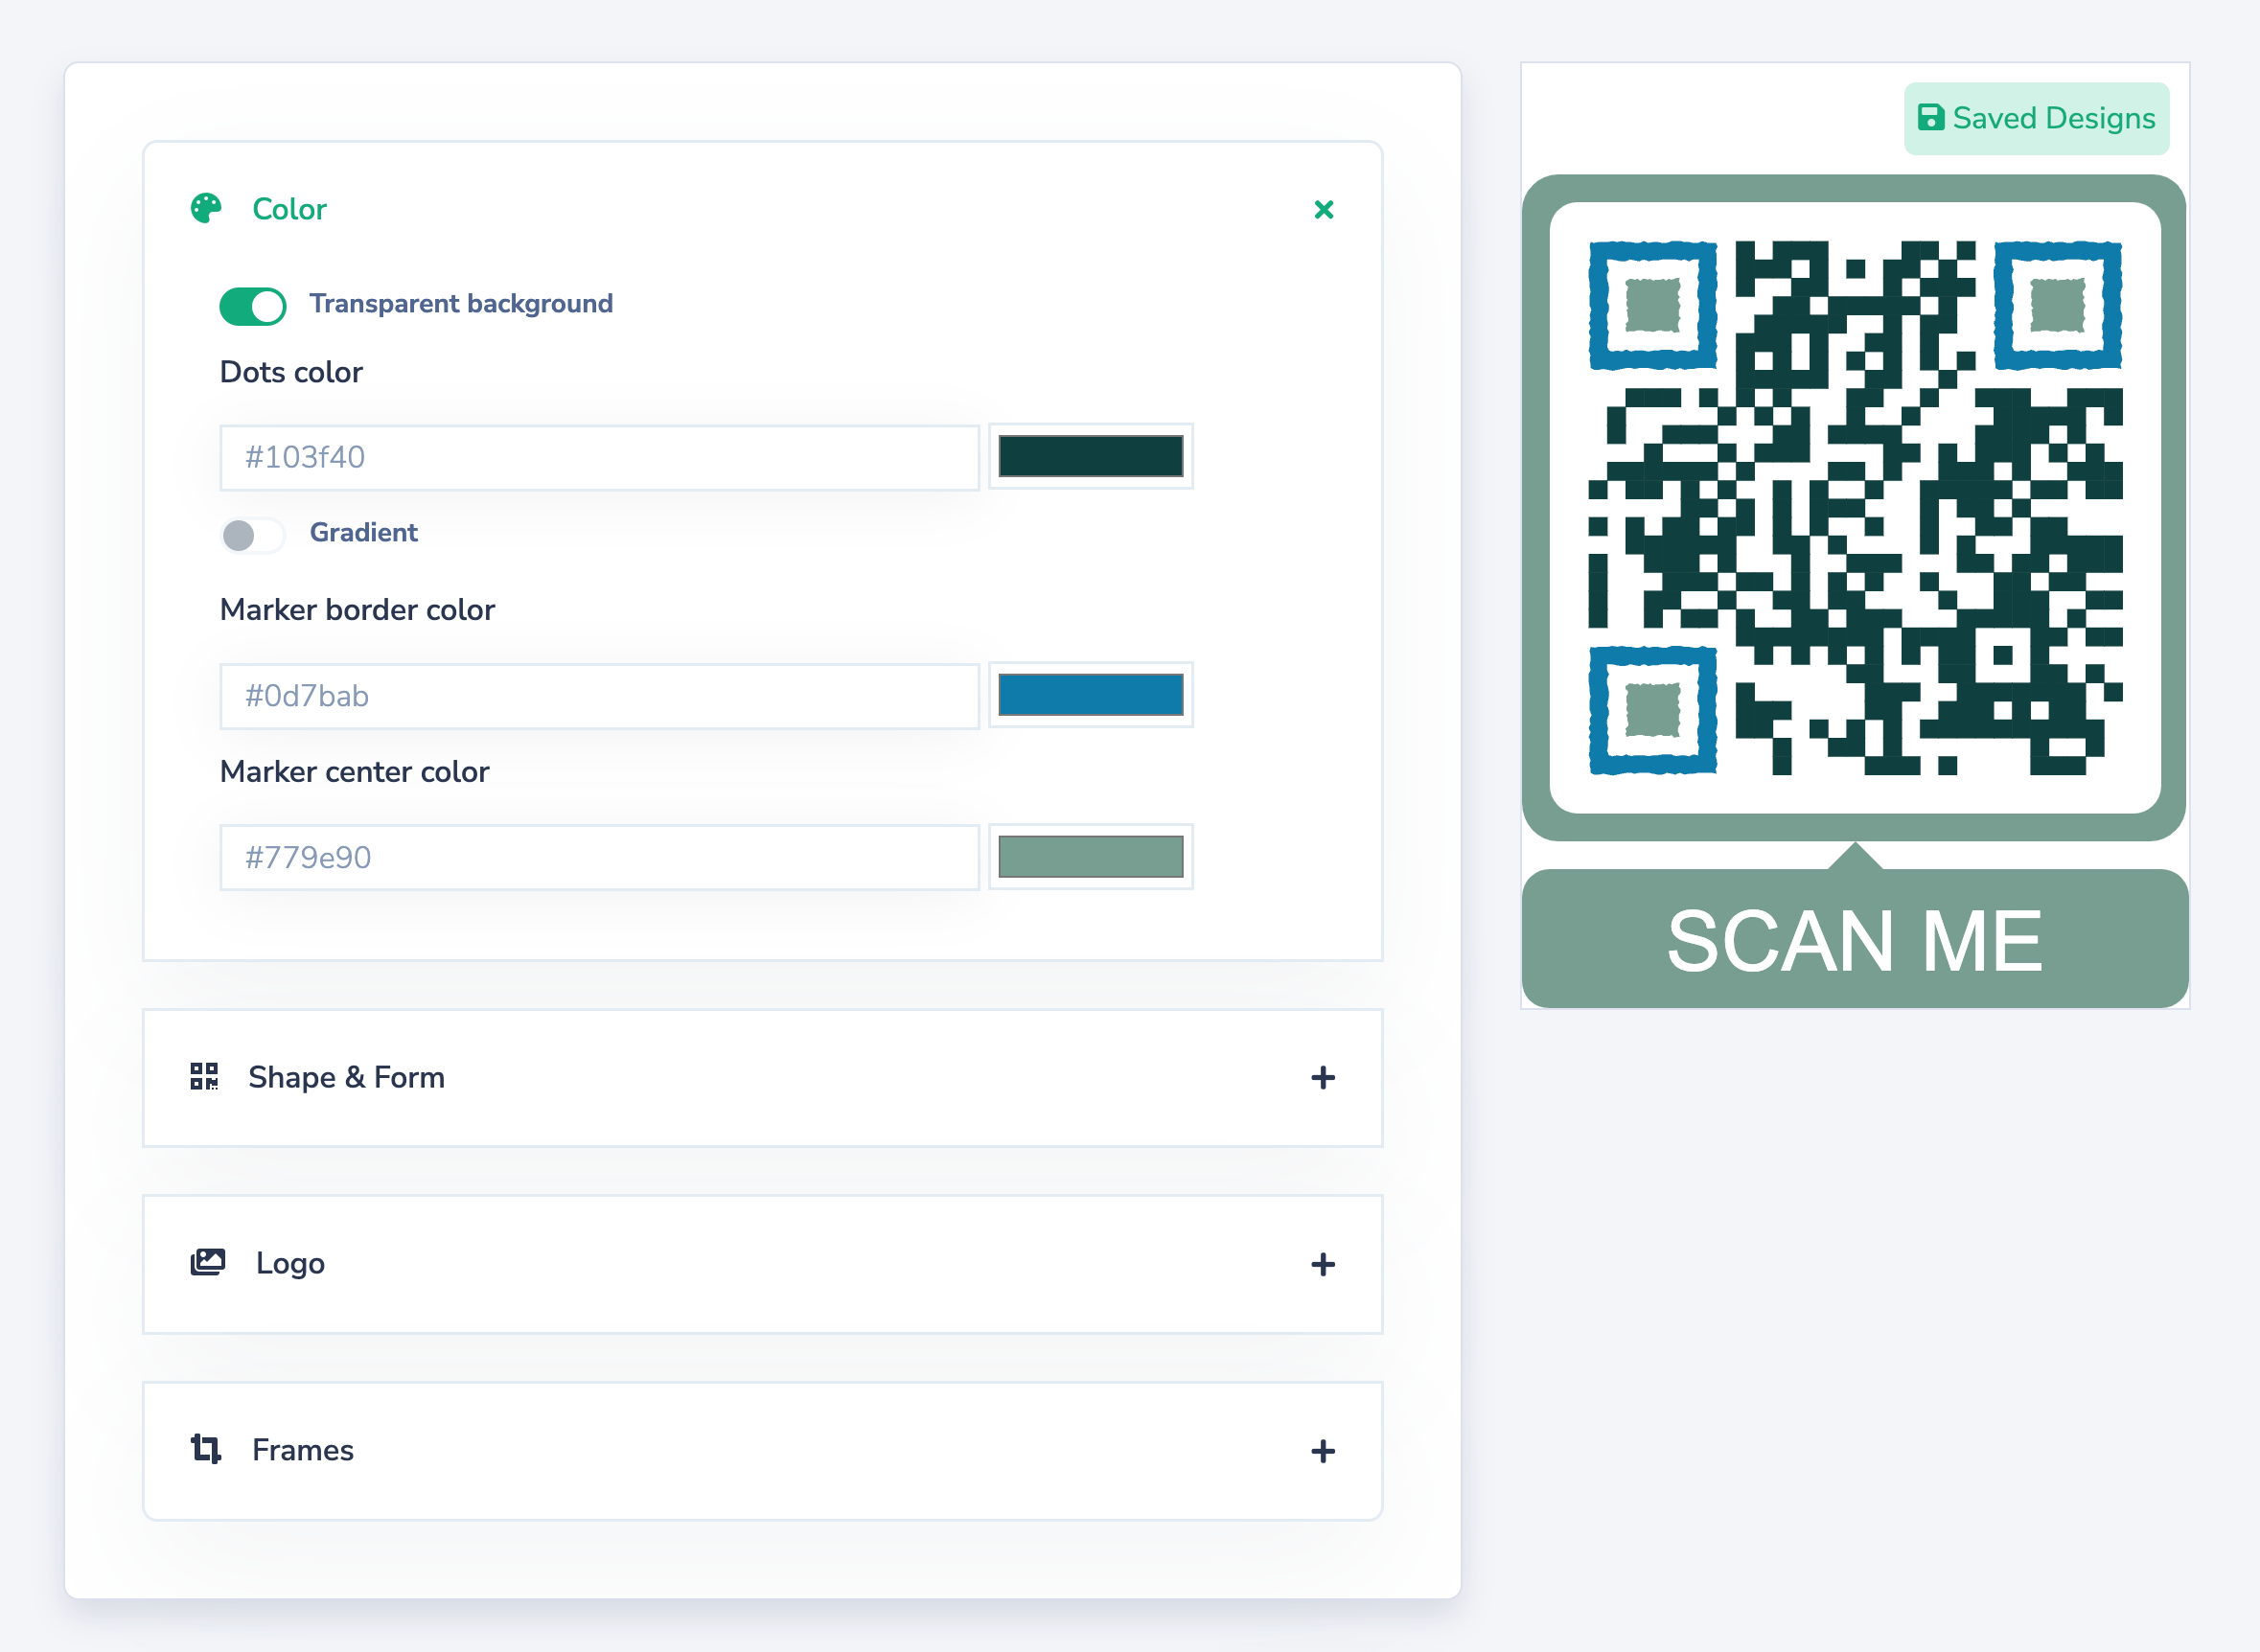2260x1652 pixels.
Task: Click the Saved Designs floppy disk icon
Action: click(1930, 118)
